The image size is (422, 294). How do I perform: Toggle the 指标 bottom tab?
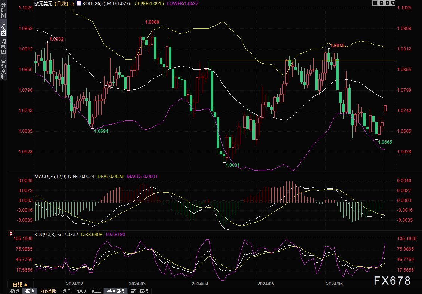[x=15, y=291]
